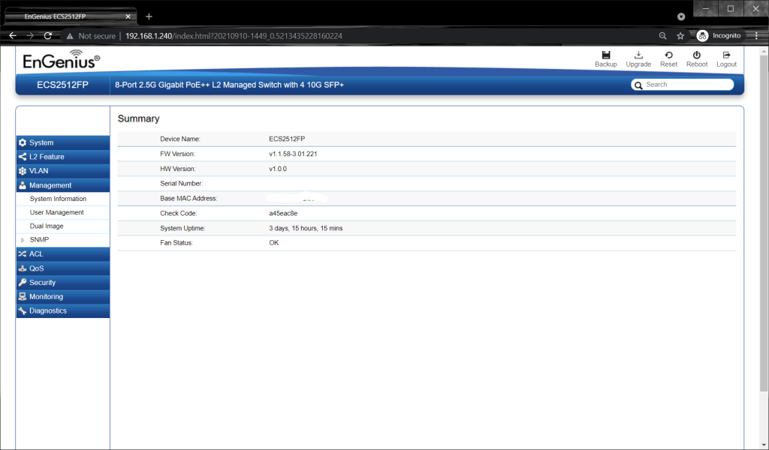
Task: Click the Summary heading
Action: pos(138,118)
